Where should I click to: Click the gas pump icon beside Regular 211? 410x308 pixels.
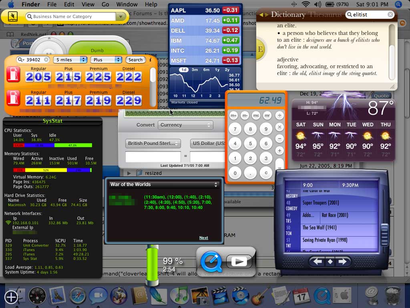(13, 98)
